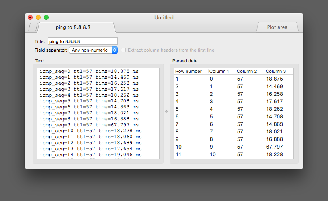The width and height of the screenshot is (328, 201).
Task: Open the Field separator dropdown
Action: coord(94,50)
